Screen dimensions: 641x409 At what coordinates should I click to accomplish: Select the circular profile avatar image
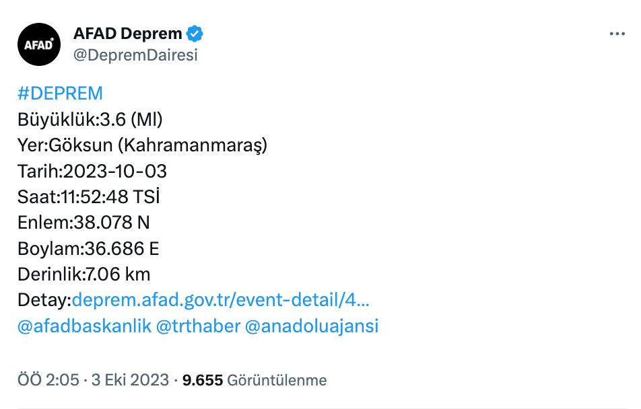coord(38,44)
